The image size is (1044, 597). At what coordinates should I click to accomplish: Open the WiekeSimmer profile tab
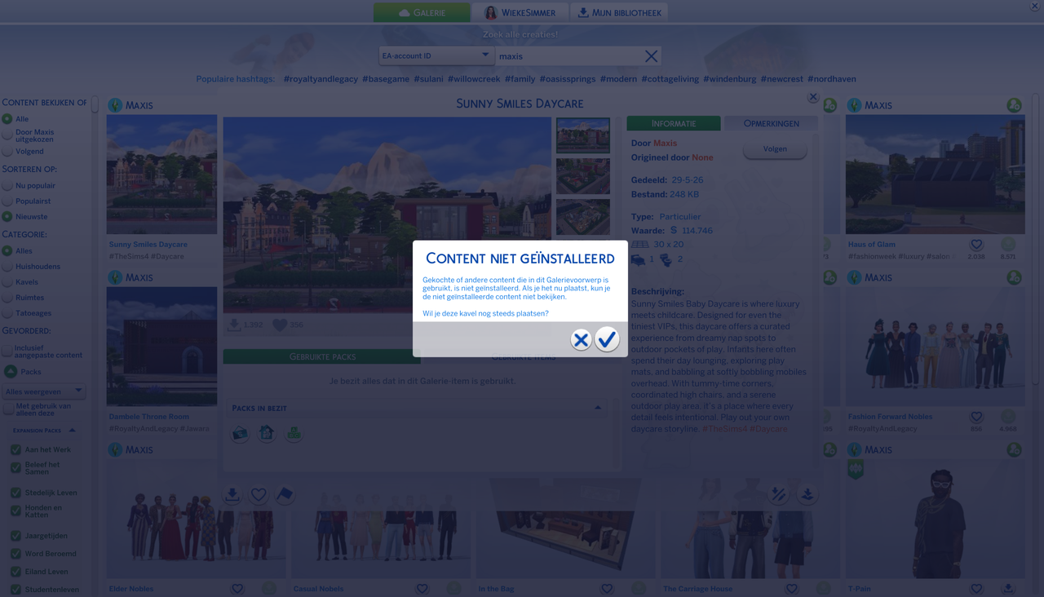point(520,12)
